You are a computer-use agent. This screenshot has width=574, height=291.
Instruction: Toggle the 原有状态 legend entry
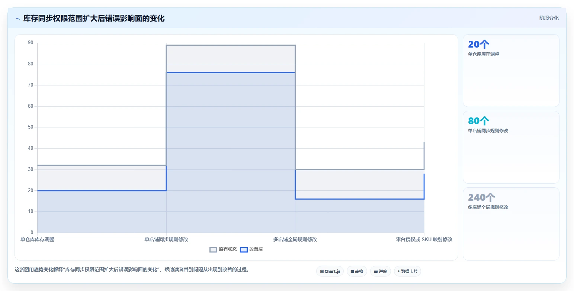pyautogui.click(x=223, y=249)
